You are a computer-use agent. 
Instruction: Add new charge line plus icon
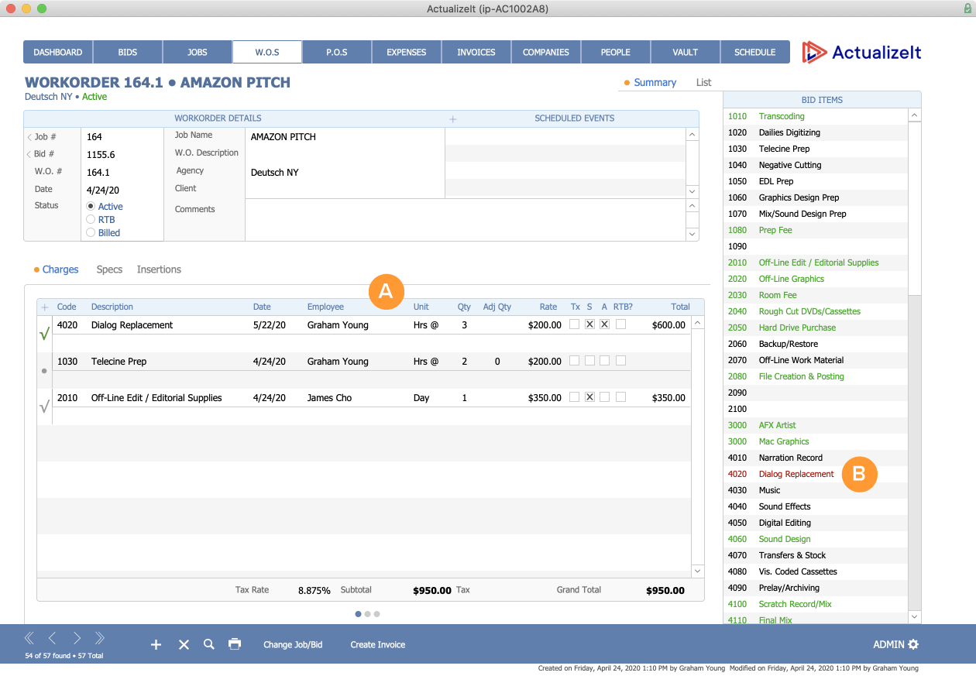44,307
